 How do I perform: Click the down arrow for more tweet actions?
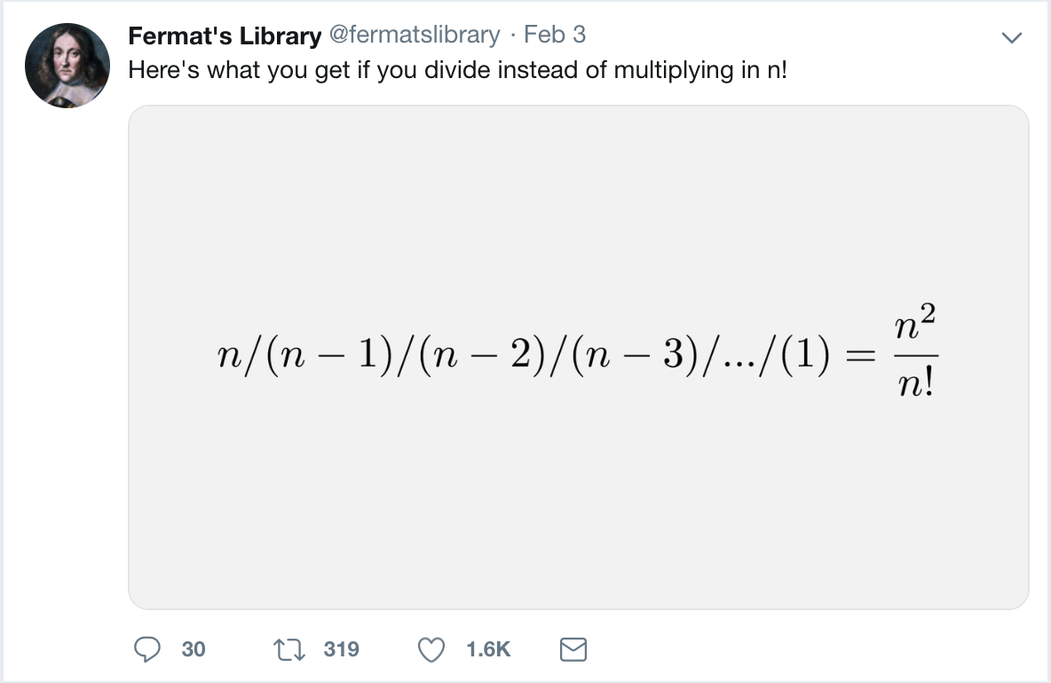tap(1011, 35)
